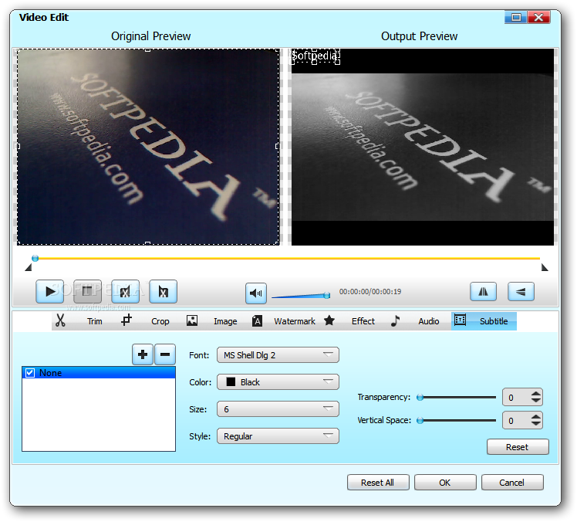Add a new subtitle with plus button
The image size is (577, 522).
click(x=143, y=354)
